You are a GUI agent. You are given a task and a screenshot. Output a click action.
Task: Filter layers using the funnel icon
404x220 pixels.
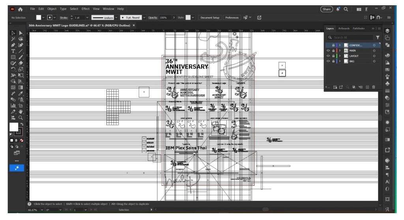[x=378, y=38]
